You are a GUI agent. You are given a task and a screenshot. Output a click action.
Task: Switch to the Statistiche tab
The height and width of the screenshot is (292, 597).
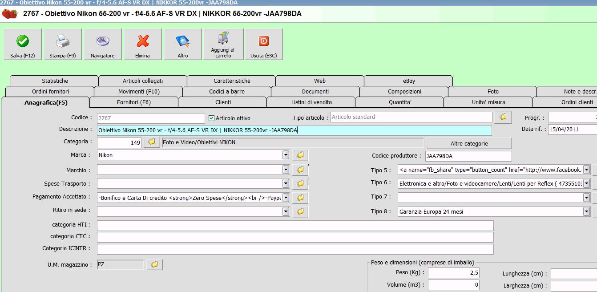tap(55, 81)
